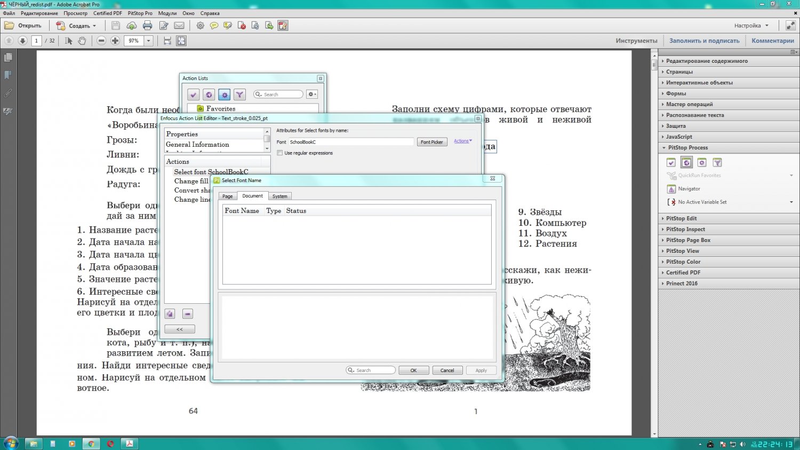Open bookmarks sidebar icon
The image size is (800, 450).
(8, 75)
